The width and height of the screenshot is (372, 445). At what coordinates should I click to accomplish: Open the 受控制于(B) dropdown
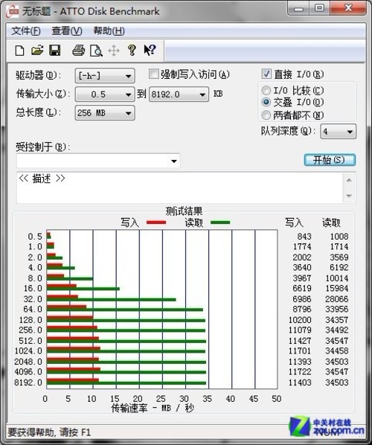[x=98, y=161]
